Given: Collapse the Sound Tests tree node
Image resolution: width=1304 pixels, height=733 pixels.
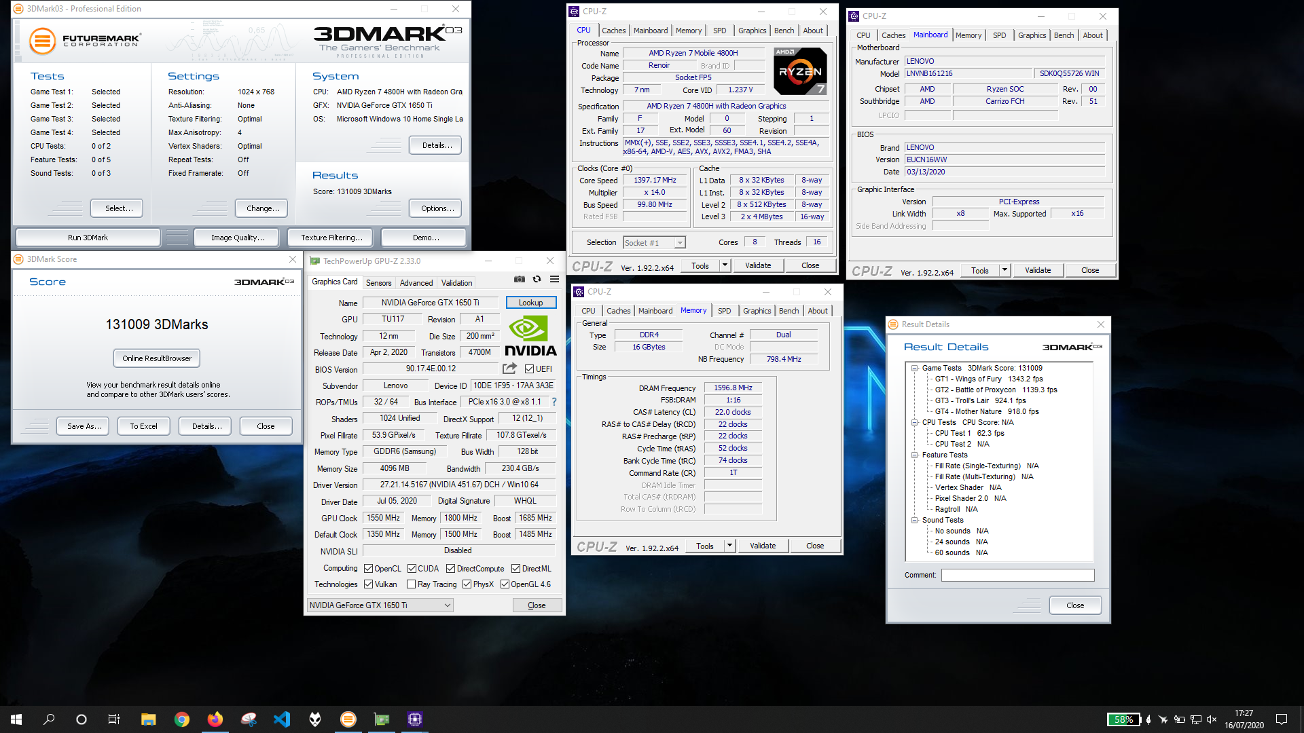Looking at the screenshot, I should [914, 520].
